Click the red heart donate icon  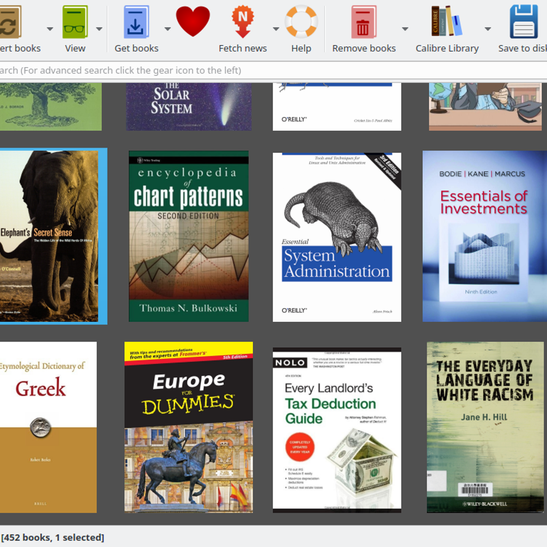point(193,21)
